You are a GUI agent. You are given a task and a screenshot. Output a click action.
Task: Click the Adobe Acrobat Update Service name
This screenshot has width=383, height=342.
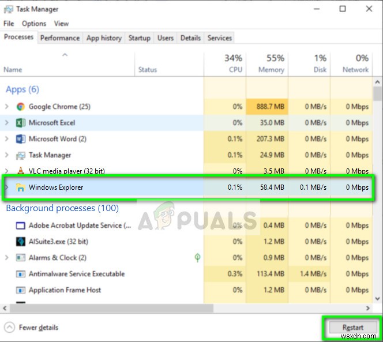point(80,226)
